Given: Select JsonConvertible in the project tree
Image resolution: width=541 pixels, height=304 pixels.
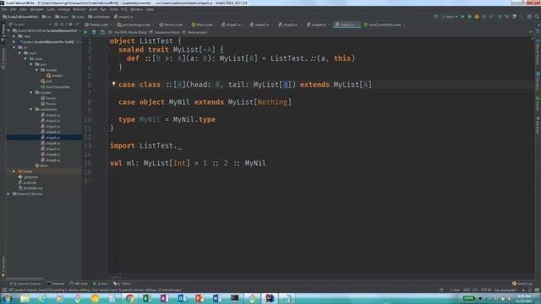Looking at the screenshot, I should click(55, 87).
